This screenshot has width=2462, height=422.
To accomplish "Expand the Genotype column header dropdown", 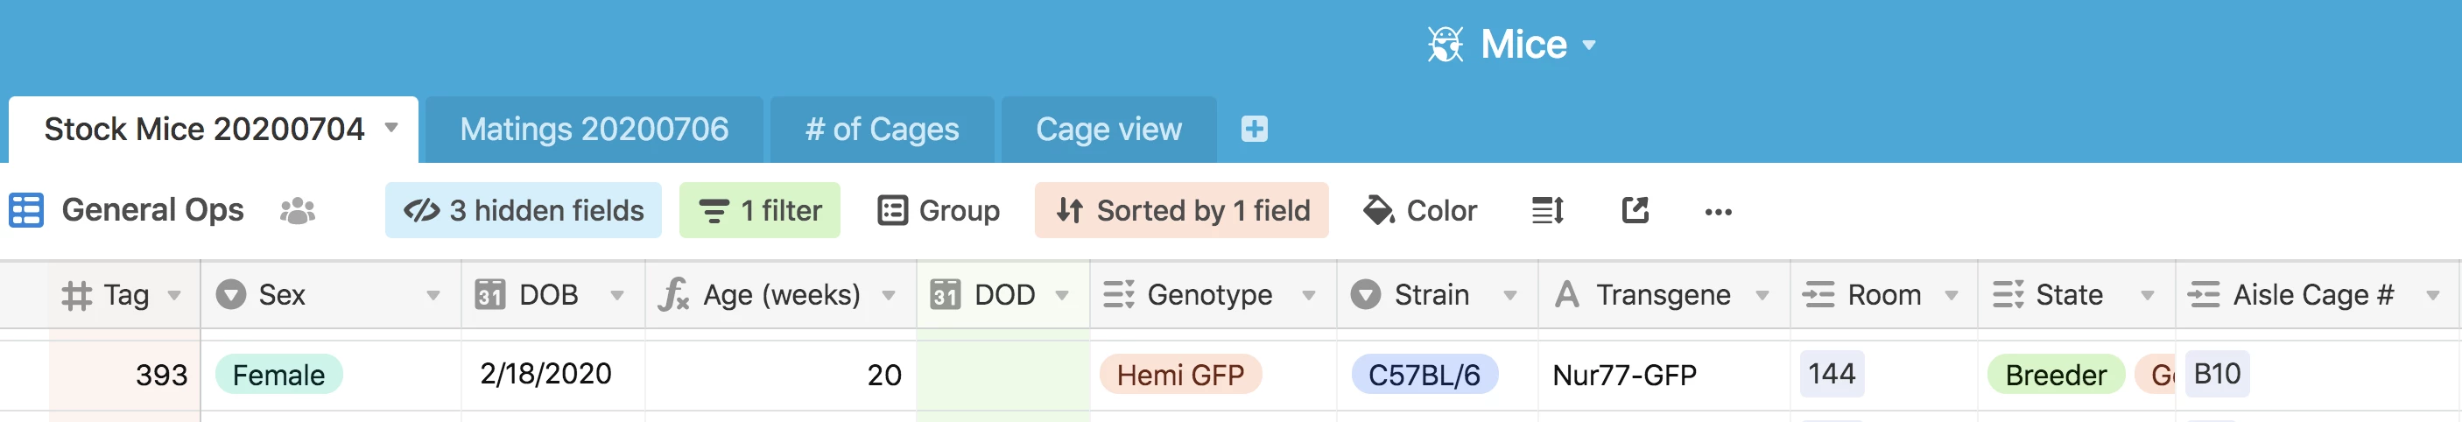I will 1308,295.
